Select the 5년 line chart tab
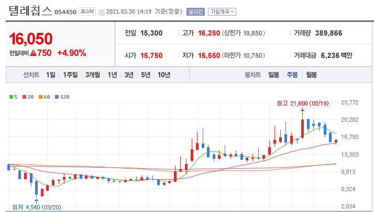Viewport: 374px width, 212px height. point(146,75)
